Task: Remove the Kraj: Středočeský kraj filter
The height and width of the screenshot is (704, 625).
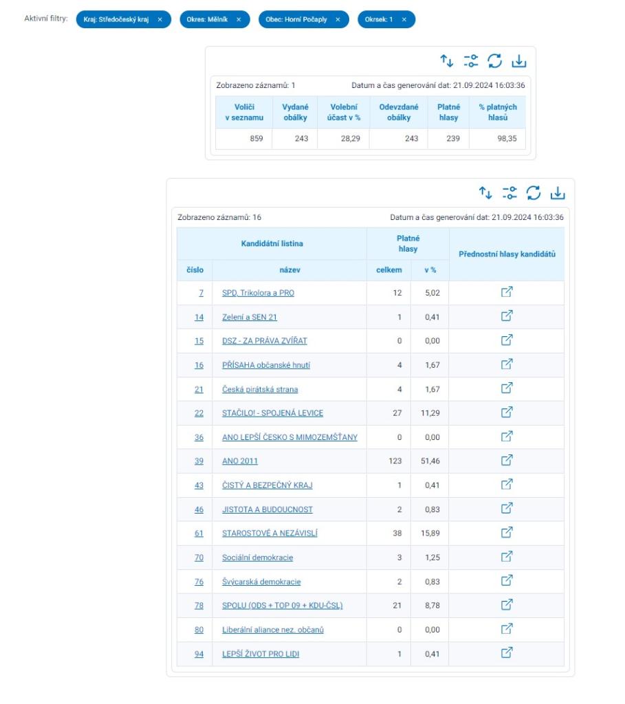Action: click(160, 19)
